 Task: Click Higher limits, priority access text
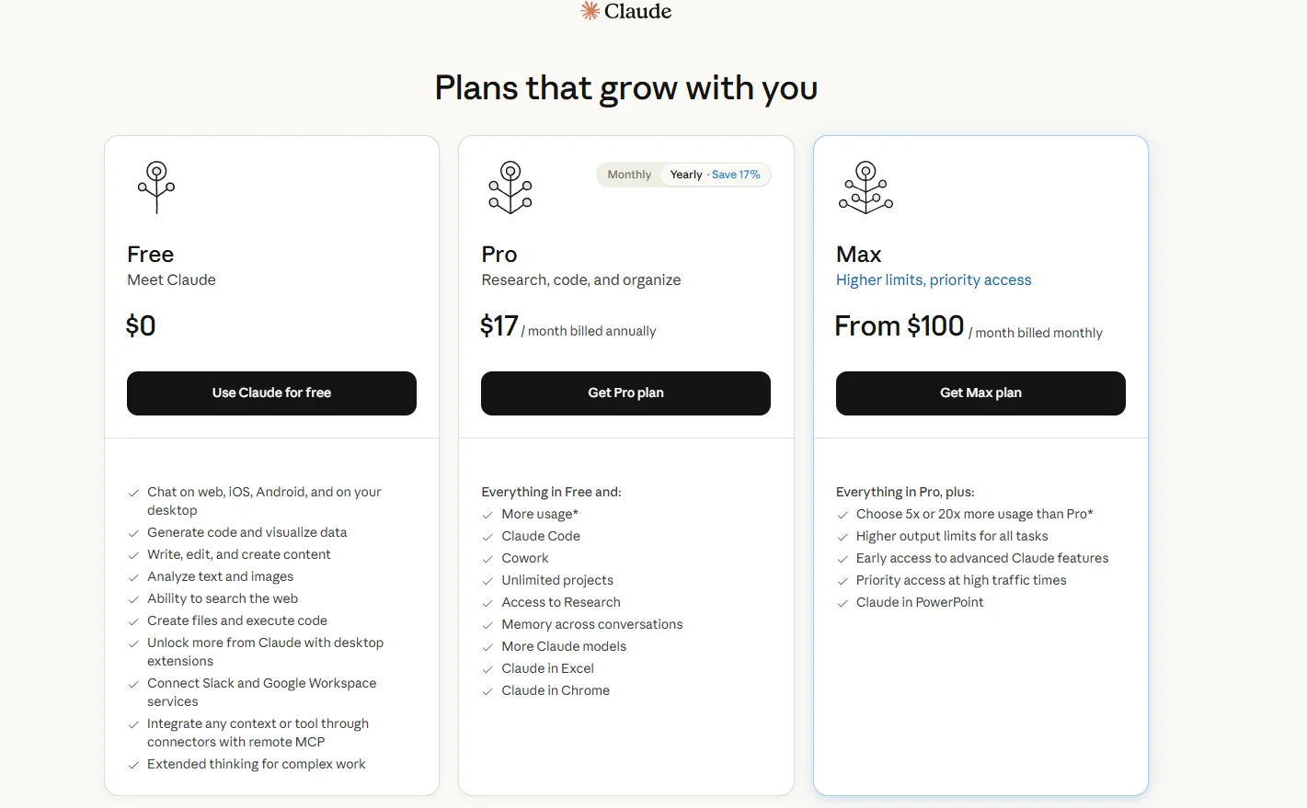pyautogui.click(x=934, y=280)
